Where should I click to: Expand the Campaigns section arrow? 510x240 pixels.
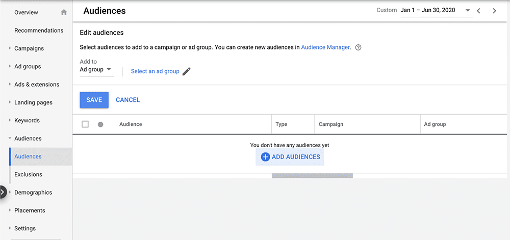[x=10, y=48]
